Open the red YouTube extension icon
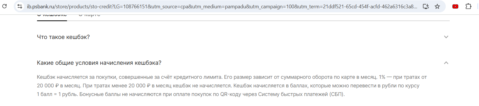 [455, 6]
